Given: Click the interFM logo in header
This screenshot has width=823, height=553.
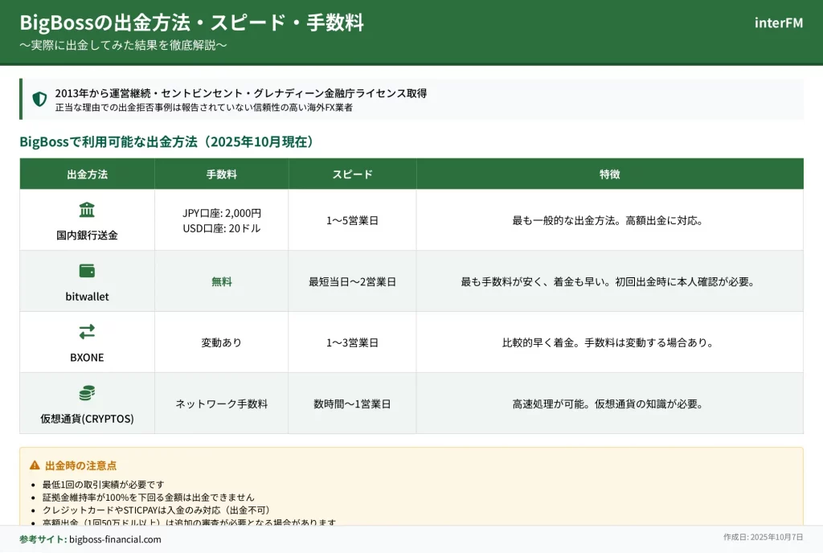Looking at the screenshot, I should pos(778,23).
